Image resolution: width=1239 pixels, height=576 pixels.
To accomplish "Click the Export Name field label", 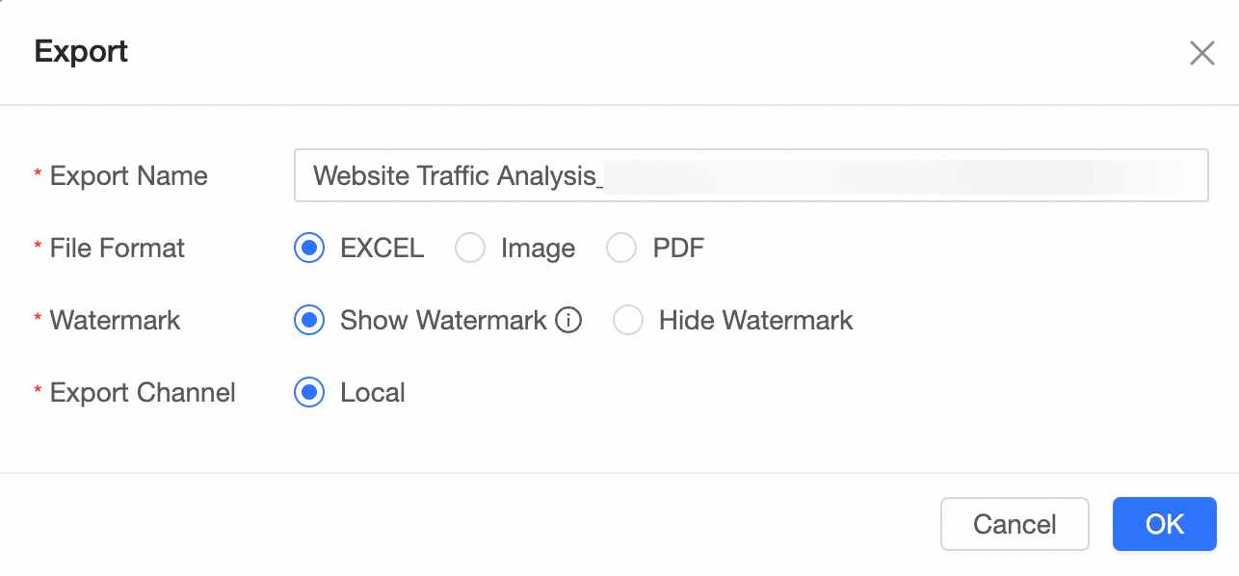I will (x=129, y=176).
